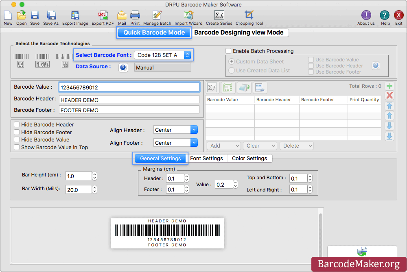Click the series formula icon above the table
The width and height of the screenshot is (407, 272).
212,88
